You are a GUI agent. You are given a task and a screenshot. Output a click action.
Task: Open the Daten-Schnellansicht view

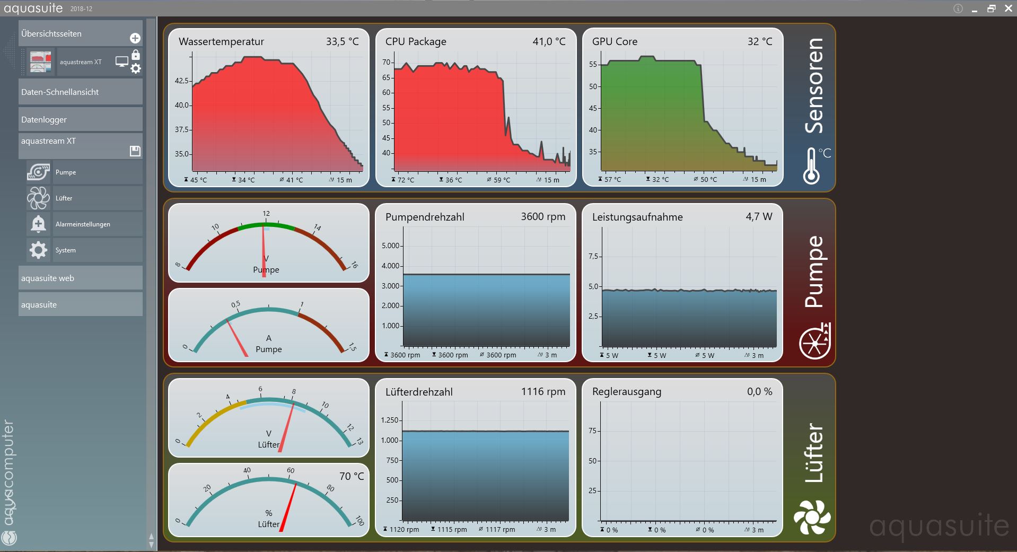(x=80, y=92)
